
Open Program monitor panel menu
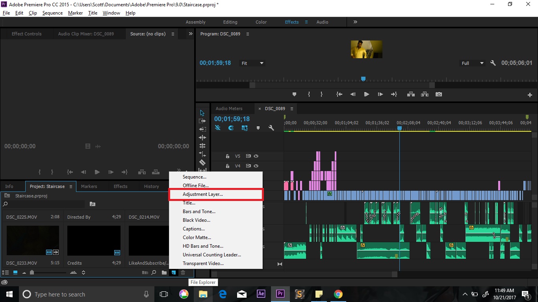tap(248, 34)
